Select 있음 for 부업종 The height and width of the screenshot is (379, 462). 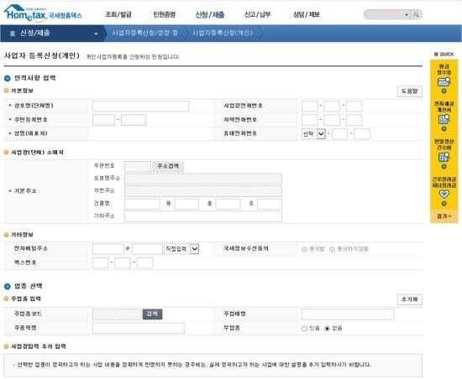pos(304,329)
